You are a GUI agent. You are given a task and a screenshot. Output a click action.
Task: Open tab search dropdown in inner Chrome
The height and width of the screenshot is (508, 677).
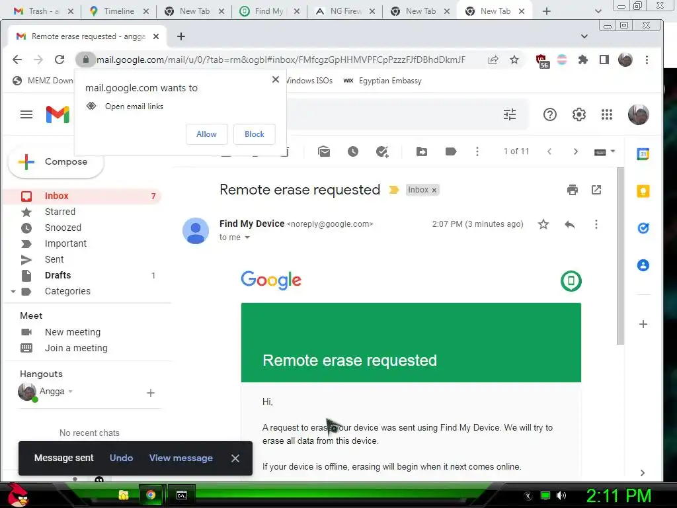click(x=584, y=36)
